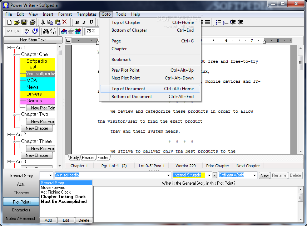Click the New button beside Ordinary World
Viewport: 307px width, 226px height.
click(x=264, y=175)
